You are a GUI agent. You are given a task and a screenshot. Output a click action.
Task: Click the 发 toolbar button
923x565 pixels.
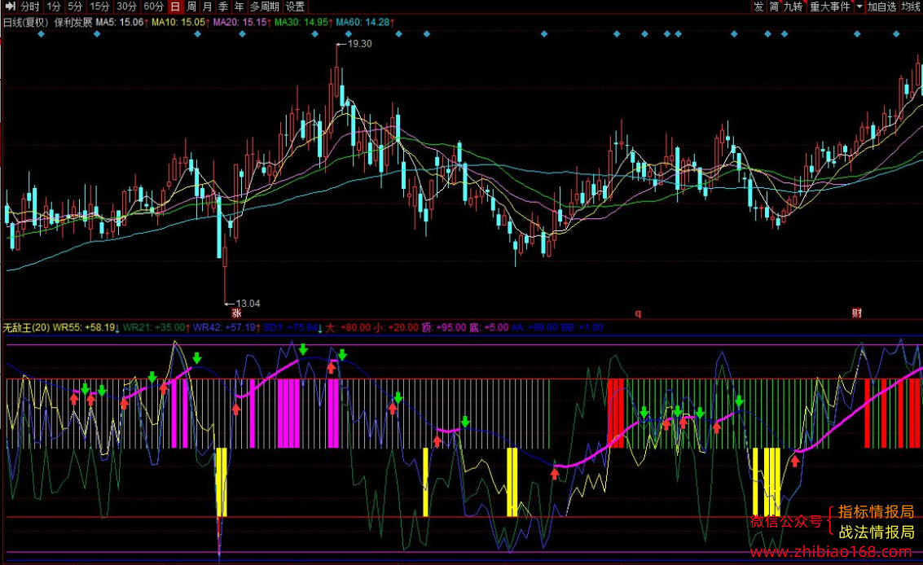[758, 7]
